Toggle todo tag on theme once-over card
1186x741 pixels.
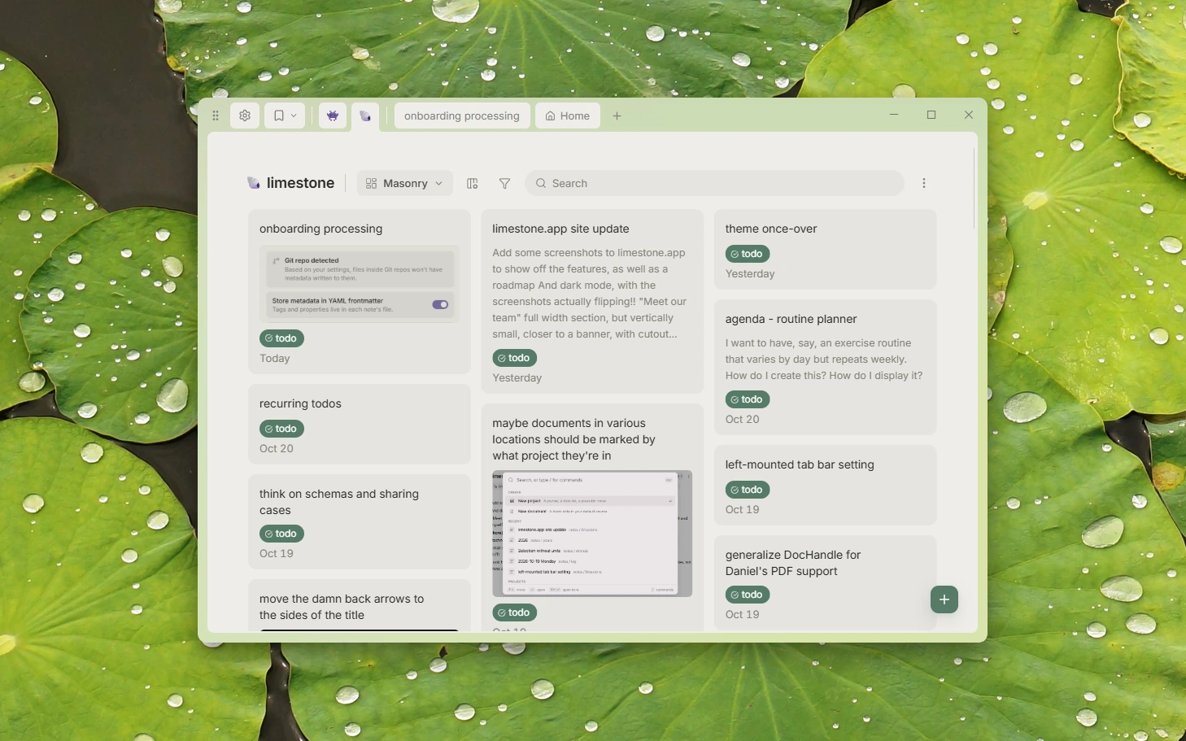click(748, 254)
